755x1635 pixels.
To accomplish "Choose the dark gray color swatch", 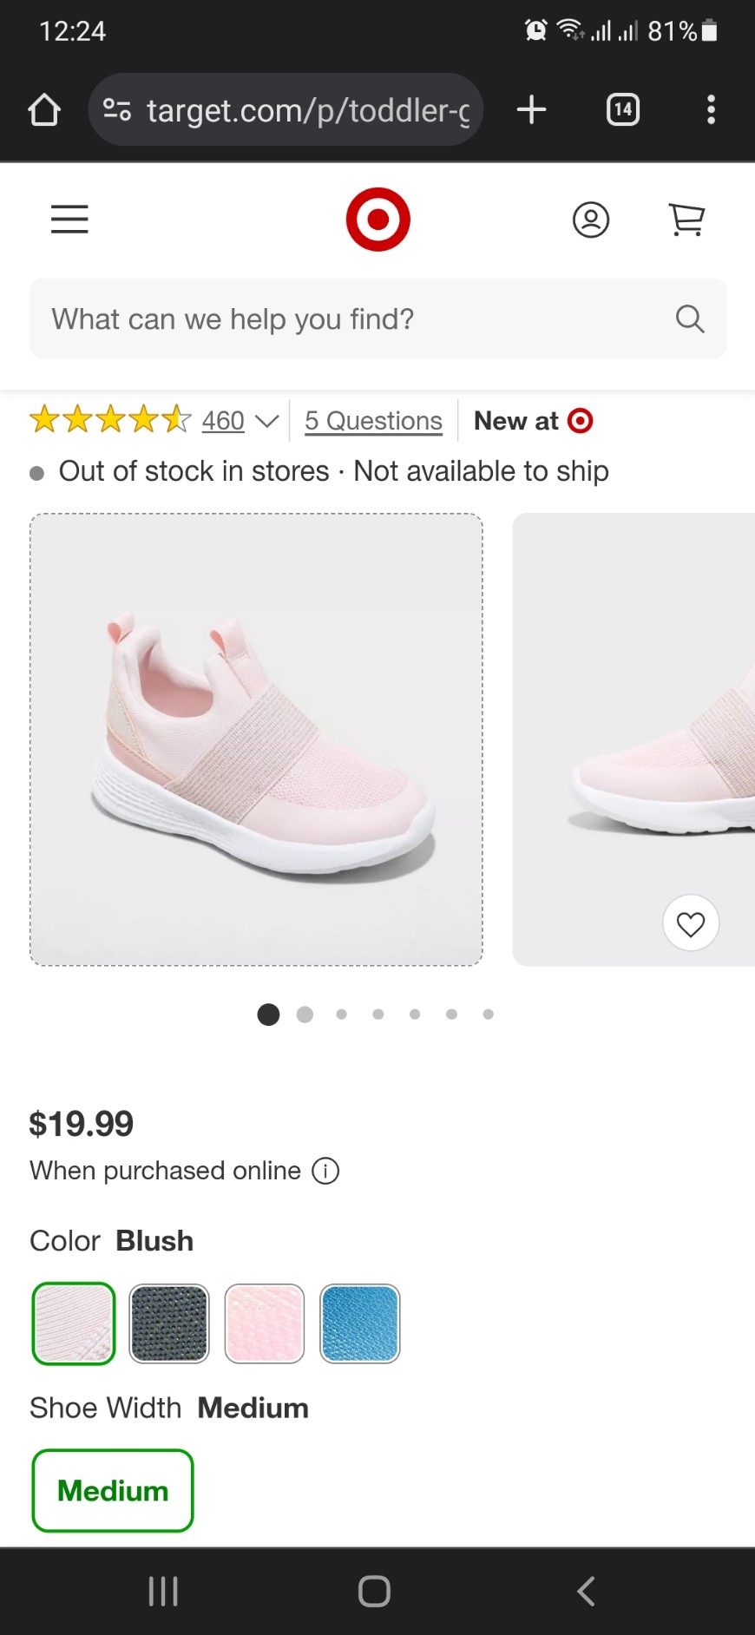I will click(169, 1323).
